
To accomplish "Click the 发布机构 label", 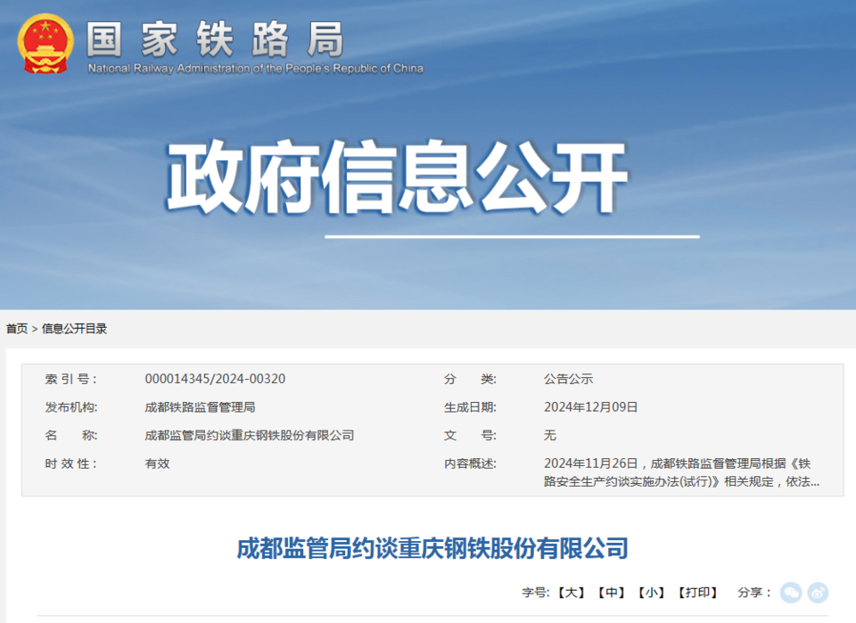I will tap(71, 407).
